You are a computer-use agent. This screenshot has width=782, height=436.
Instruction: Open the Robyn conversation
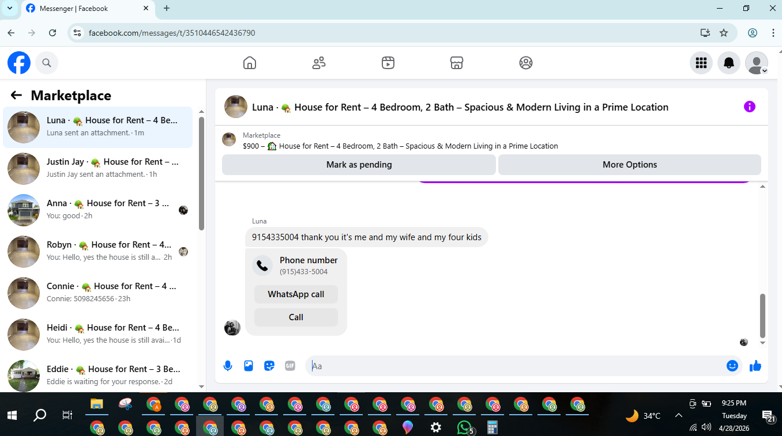tap(98, 252)
